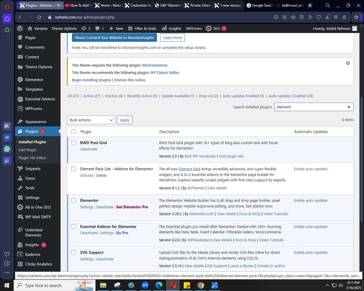
Task: Open Plugins menu in admin sidebar
Action: coord(38,131)
